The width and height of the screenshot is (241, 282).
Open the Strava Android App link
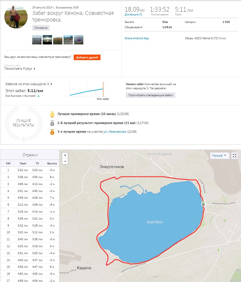coord(136,38)
